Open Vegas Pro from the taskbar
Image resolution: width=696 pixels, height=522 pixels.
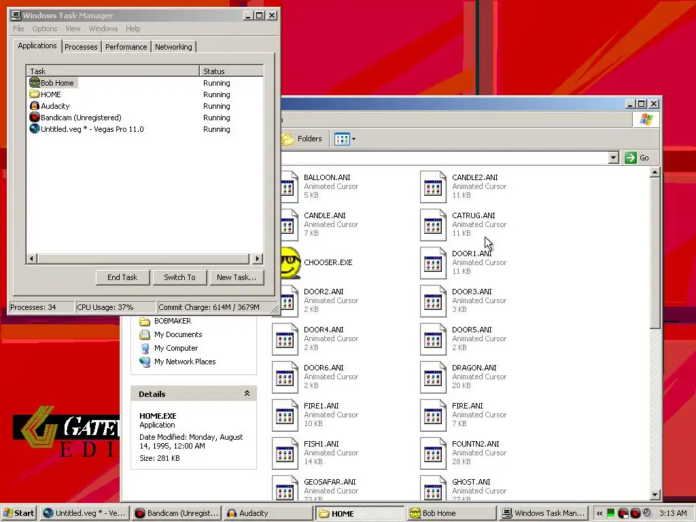click(85, 513)
